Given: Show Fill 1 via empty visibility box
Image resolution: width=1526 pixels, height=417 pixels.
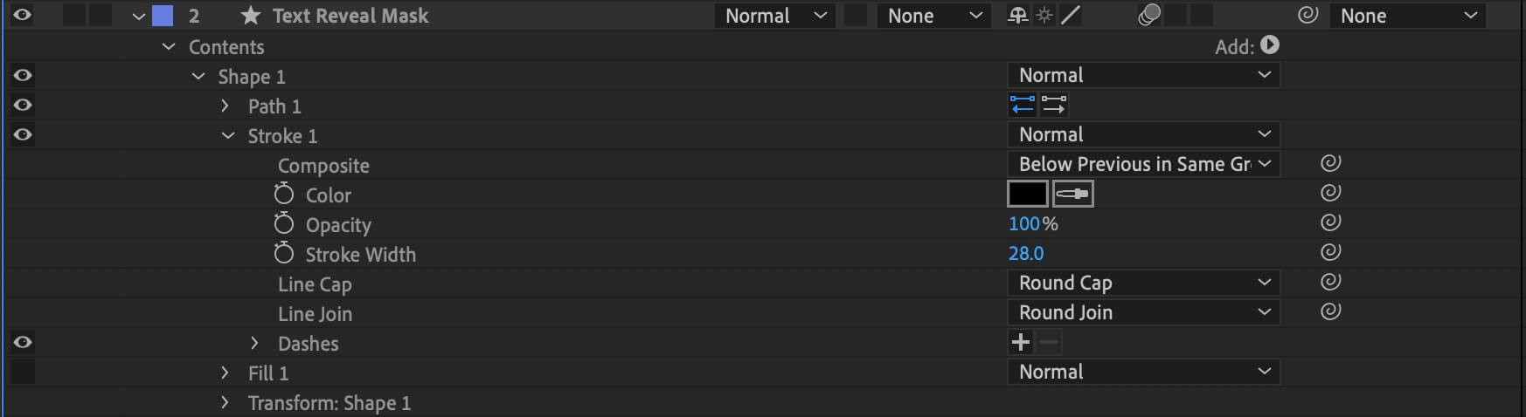Looking at the screenshot, I should pos(23,372).
